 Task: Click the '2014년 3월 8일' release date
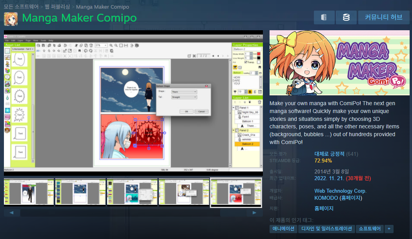[x=332, y=171]
